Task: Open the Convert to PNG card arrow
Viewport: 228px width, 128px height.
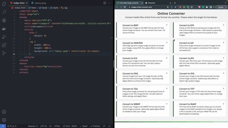Action: [x=167, y=73]
